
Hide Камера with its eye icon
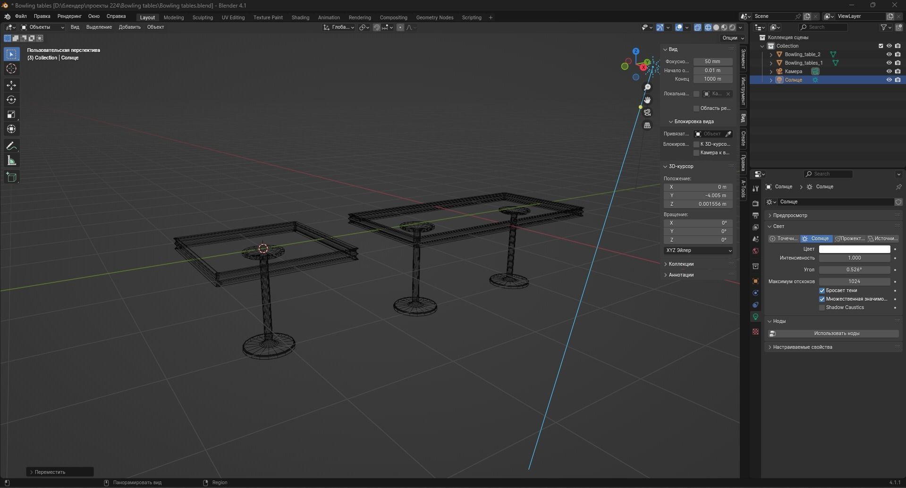[x=889, y=71]
